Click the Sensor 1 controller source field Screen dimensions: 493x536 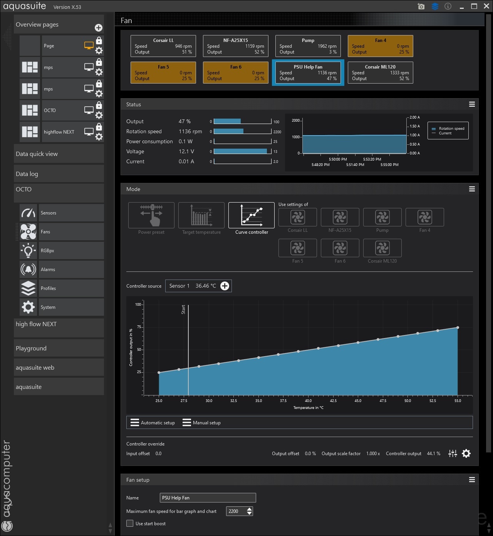(x=198, y=286)
